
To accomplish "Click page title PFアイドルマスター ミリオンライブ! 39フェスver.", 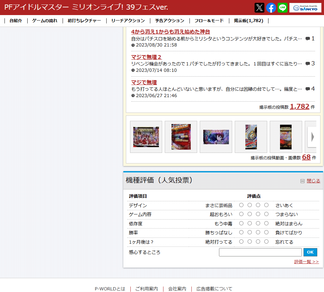I will click(x=86, y=7).
